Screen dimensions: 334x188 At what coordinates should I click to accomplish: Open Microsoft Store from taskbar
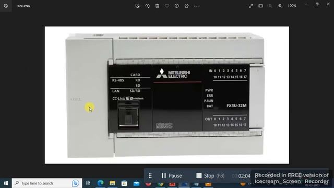(x=124, y=183)
